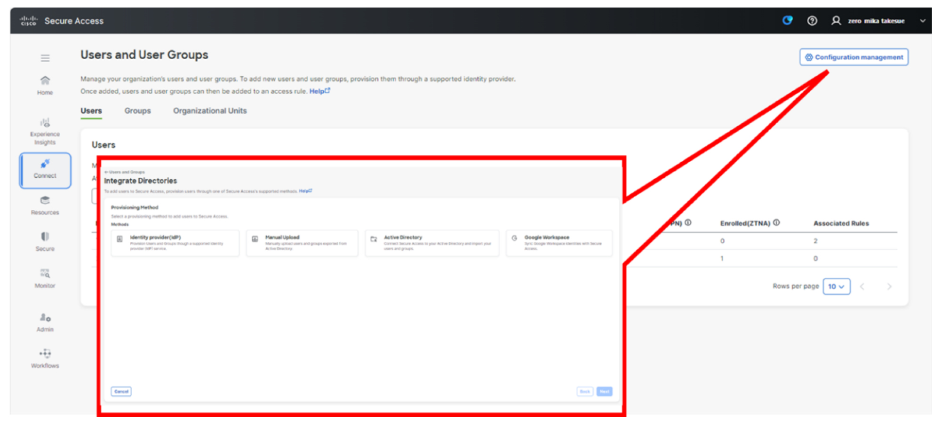
Task: Switch to the Groups tab
Action: pos(137,111)
